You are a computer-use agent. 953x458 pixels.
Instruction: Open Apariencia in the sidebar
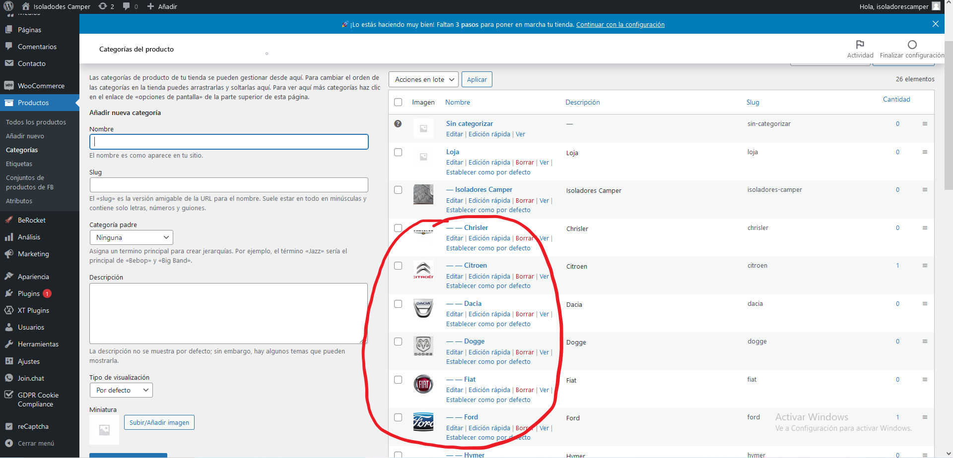coord(40,277)
